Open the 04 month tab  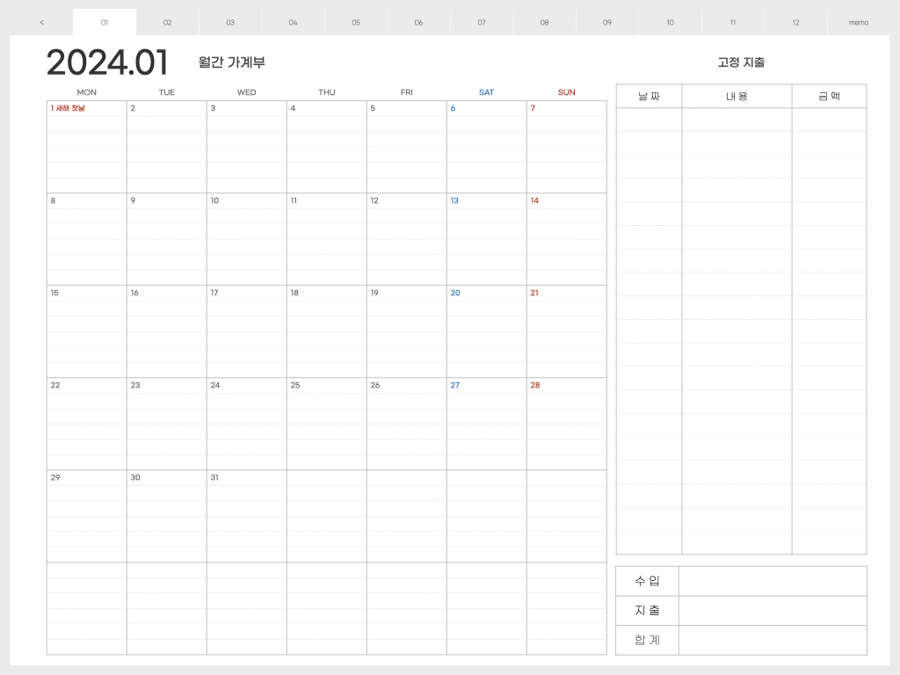pyautogui.click(x=294, y=22)
